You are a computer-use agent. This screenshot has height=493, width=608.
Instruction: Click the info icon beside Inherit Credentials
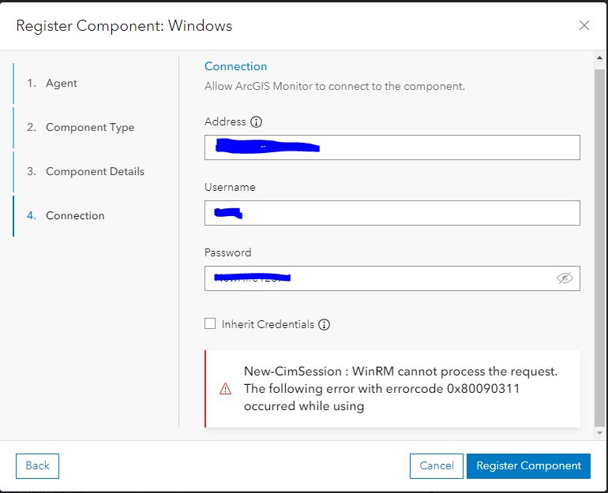click(325, 324)
